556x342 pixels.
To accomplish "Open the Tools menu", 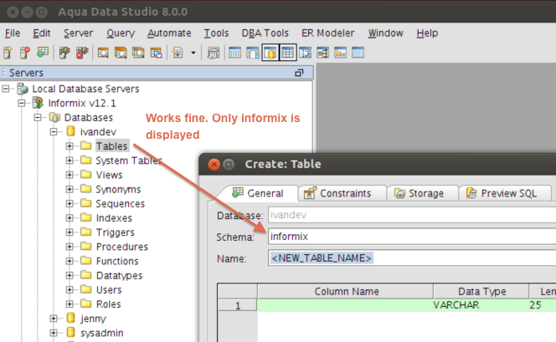I will [x=216, y=33].
